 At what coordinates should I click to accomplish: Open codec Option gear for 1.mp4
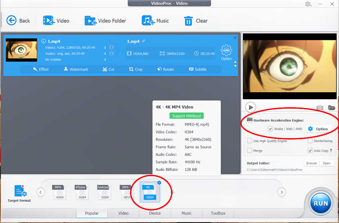click(x=226, y=51)
